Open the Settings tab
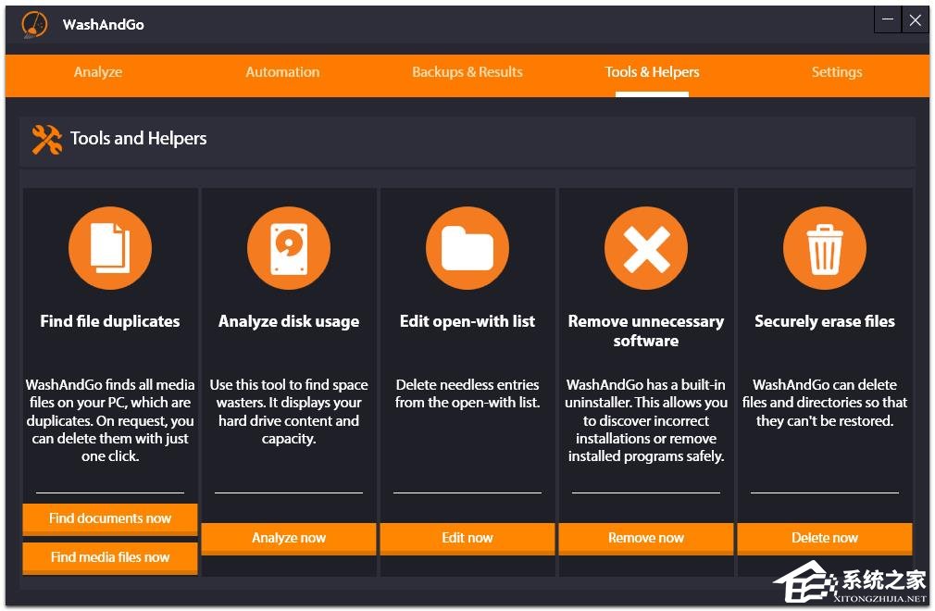Viewport: 935px width, 611px height. (837, 72)
